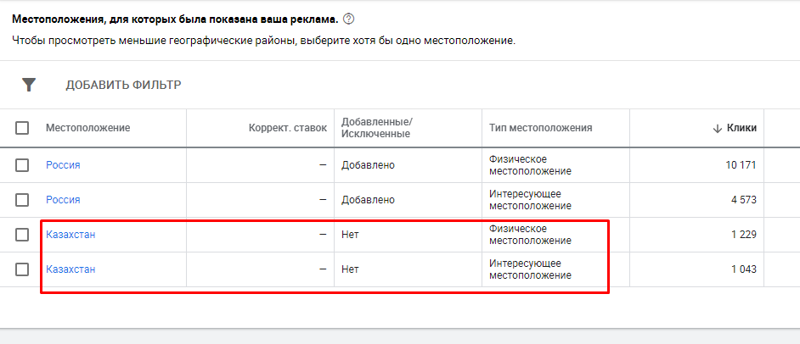Image resolution: width=800 pixels, height=344 pixels.
Task: Click Нет in the 1 229 clicks row
Action: [x=350, y=235]
